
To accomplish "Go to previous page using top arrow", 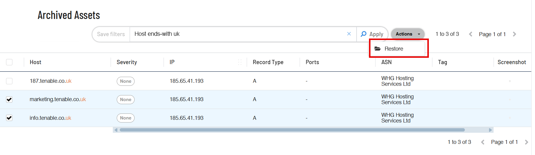I will pyautogui.click(x=471, y=34).
